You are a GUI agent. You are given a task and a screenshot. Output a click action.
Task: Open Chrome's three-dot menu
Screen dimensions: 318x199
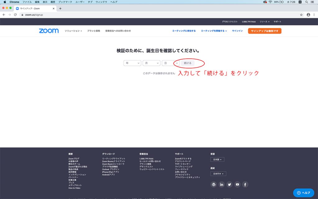click(314, 15)
